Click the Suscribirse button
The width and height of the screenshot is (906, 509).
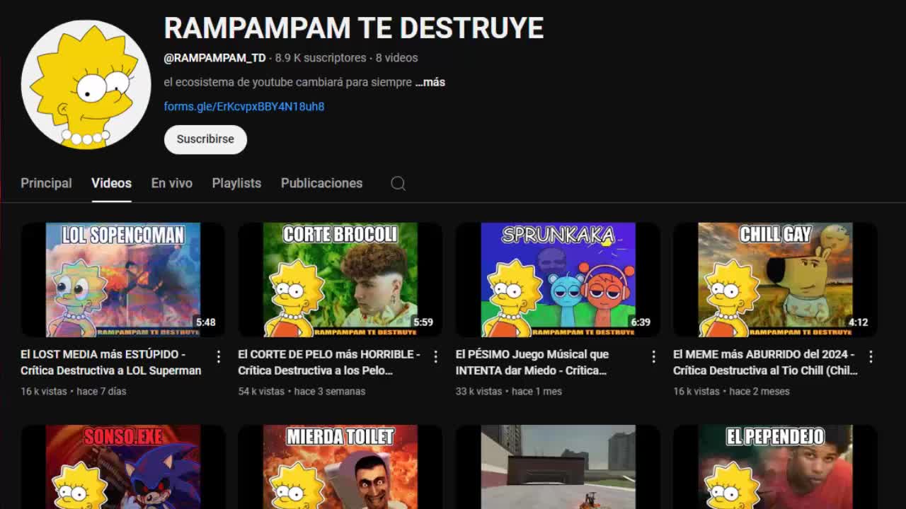pos(205,139)
